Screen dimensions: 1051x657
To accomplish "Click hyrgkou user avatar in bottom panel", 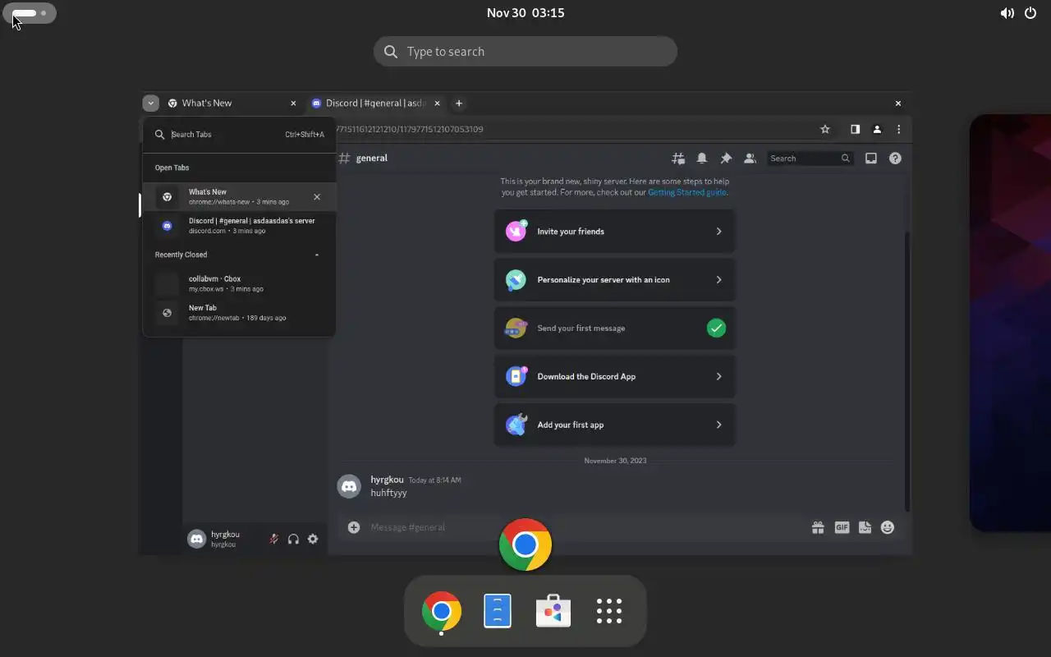I will (x=196, y=540).
